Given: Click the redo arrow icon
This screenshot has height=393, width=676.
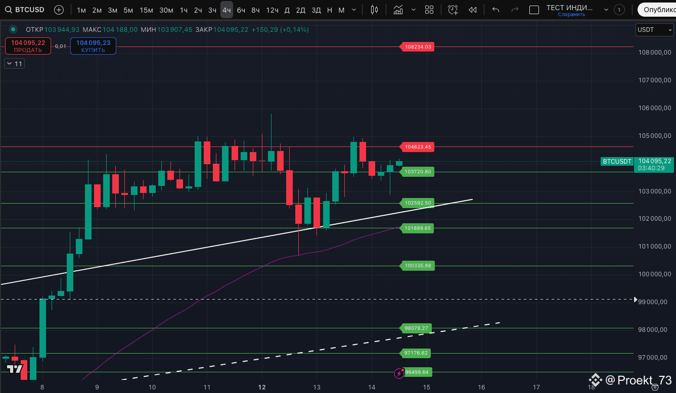Looking at the screenshot, I should 515,9.
